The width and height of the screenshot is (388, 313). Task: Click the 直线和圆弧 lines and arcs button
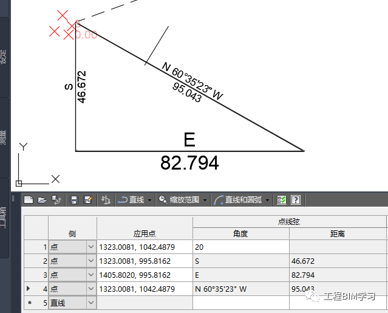coord(238,199)
